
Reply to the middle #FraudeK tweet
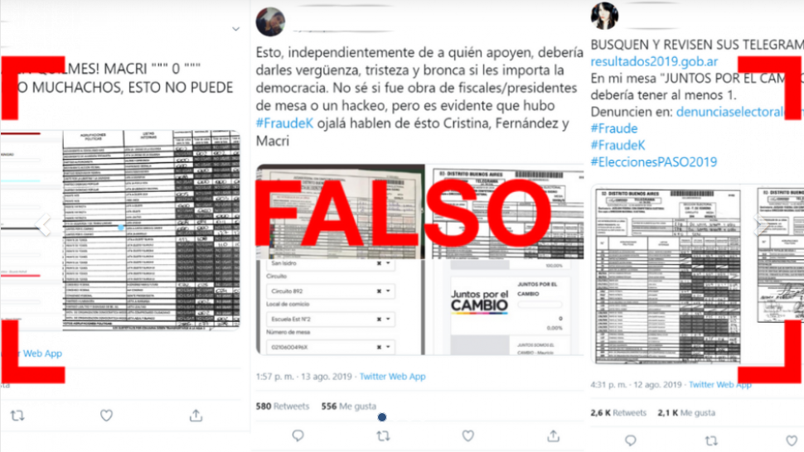click(298, 435)
